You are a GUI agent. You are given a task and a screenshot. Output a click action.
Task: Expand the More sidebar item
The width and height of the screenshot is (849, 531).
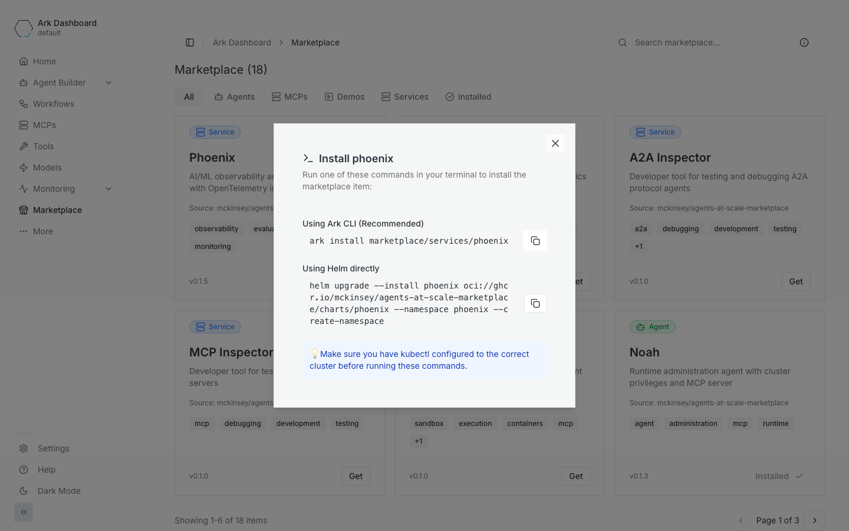66,231
